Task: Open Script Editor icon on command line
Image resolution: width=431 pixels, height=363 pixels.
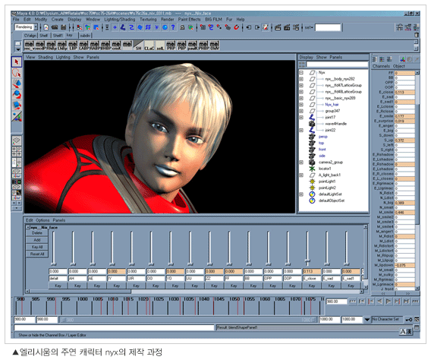Action: pyautogui.click(x=417, y=327)
